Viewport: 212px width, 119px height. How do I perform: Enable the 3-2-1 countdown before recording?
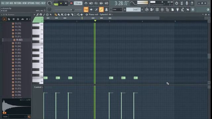(96, 3)
